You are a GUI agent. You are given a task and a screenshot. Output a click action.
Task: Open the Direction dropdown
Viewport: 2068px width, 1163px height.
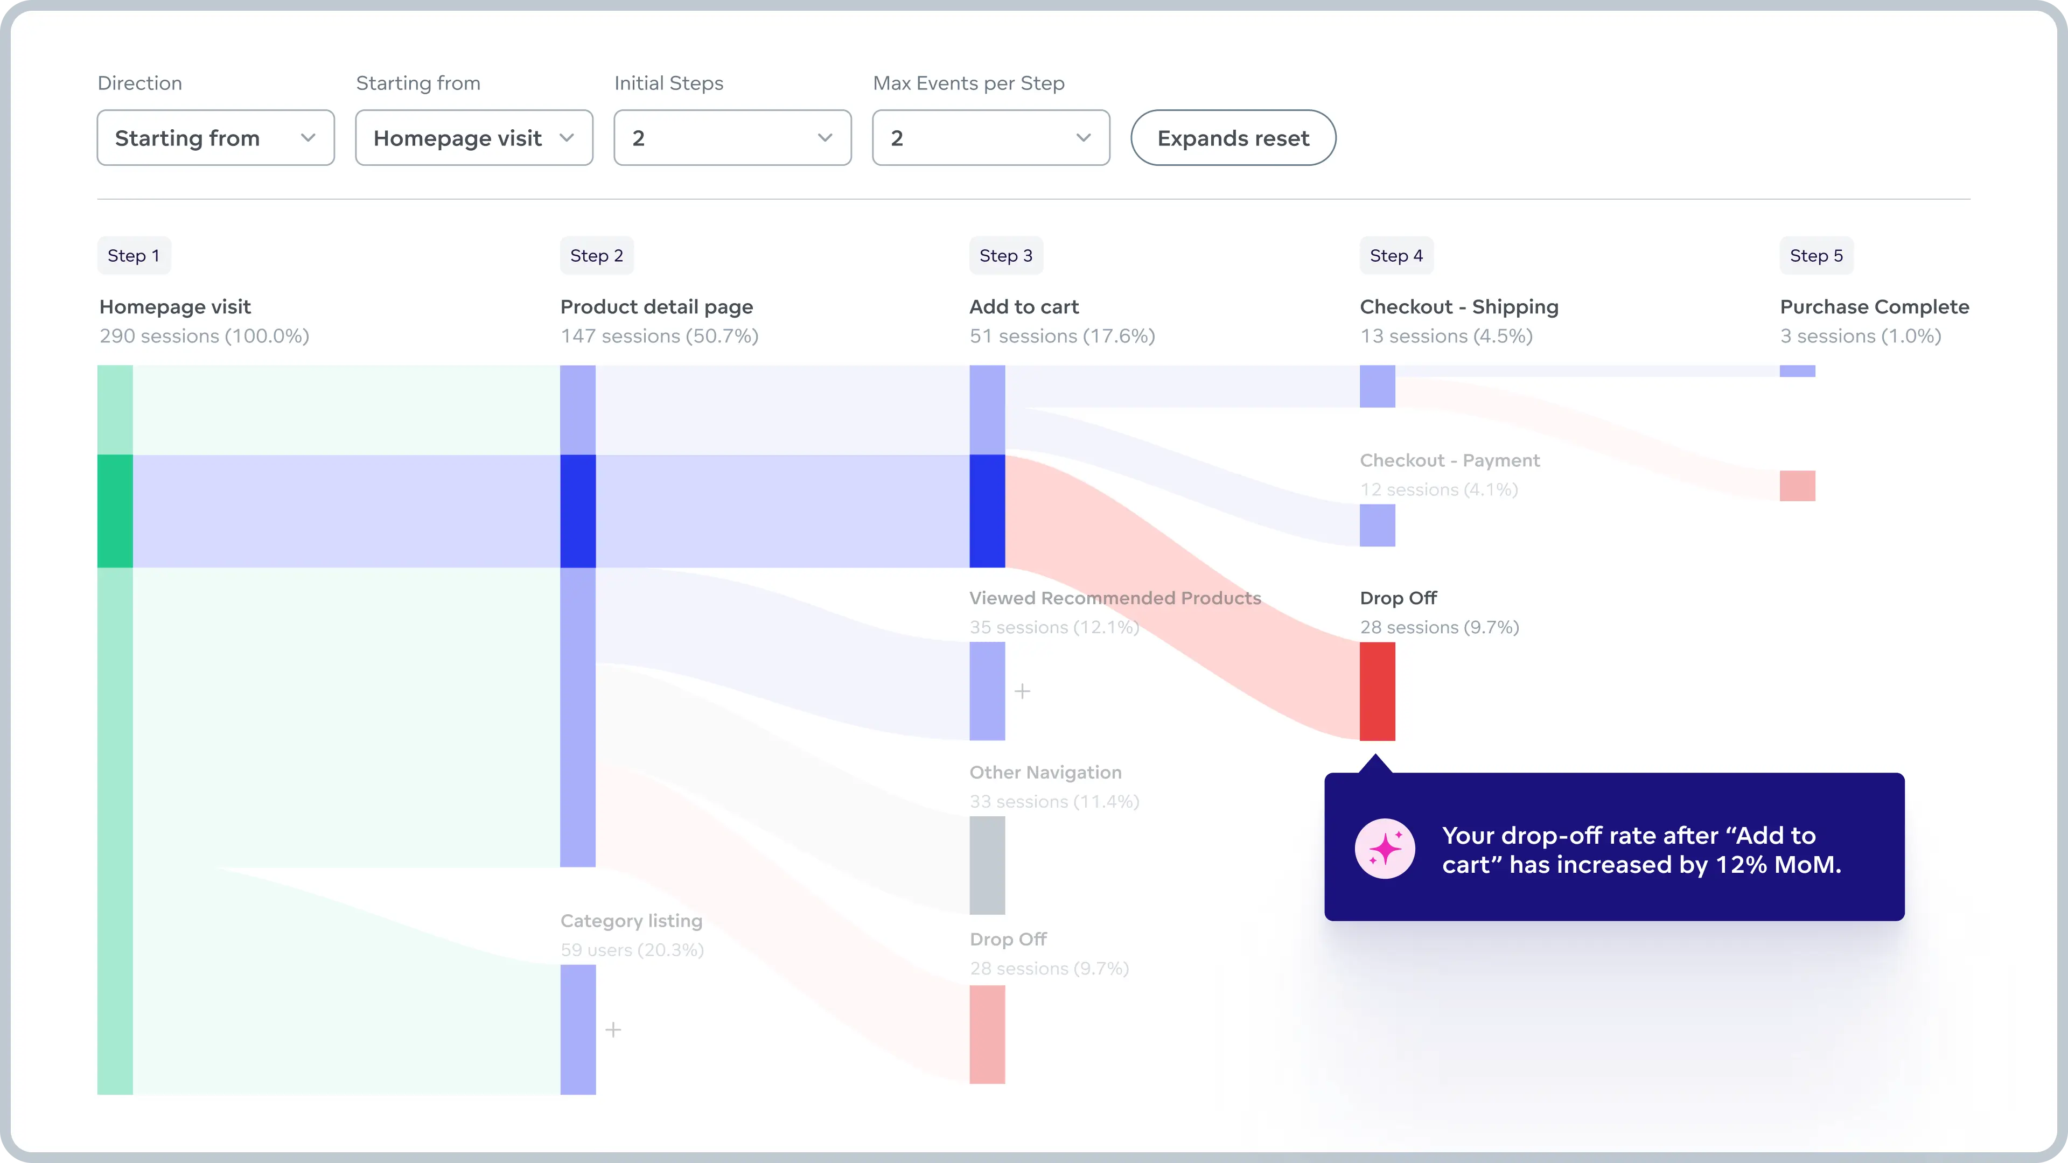[x=215, y=138]
